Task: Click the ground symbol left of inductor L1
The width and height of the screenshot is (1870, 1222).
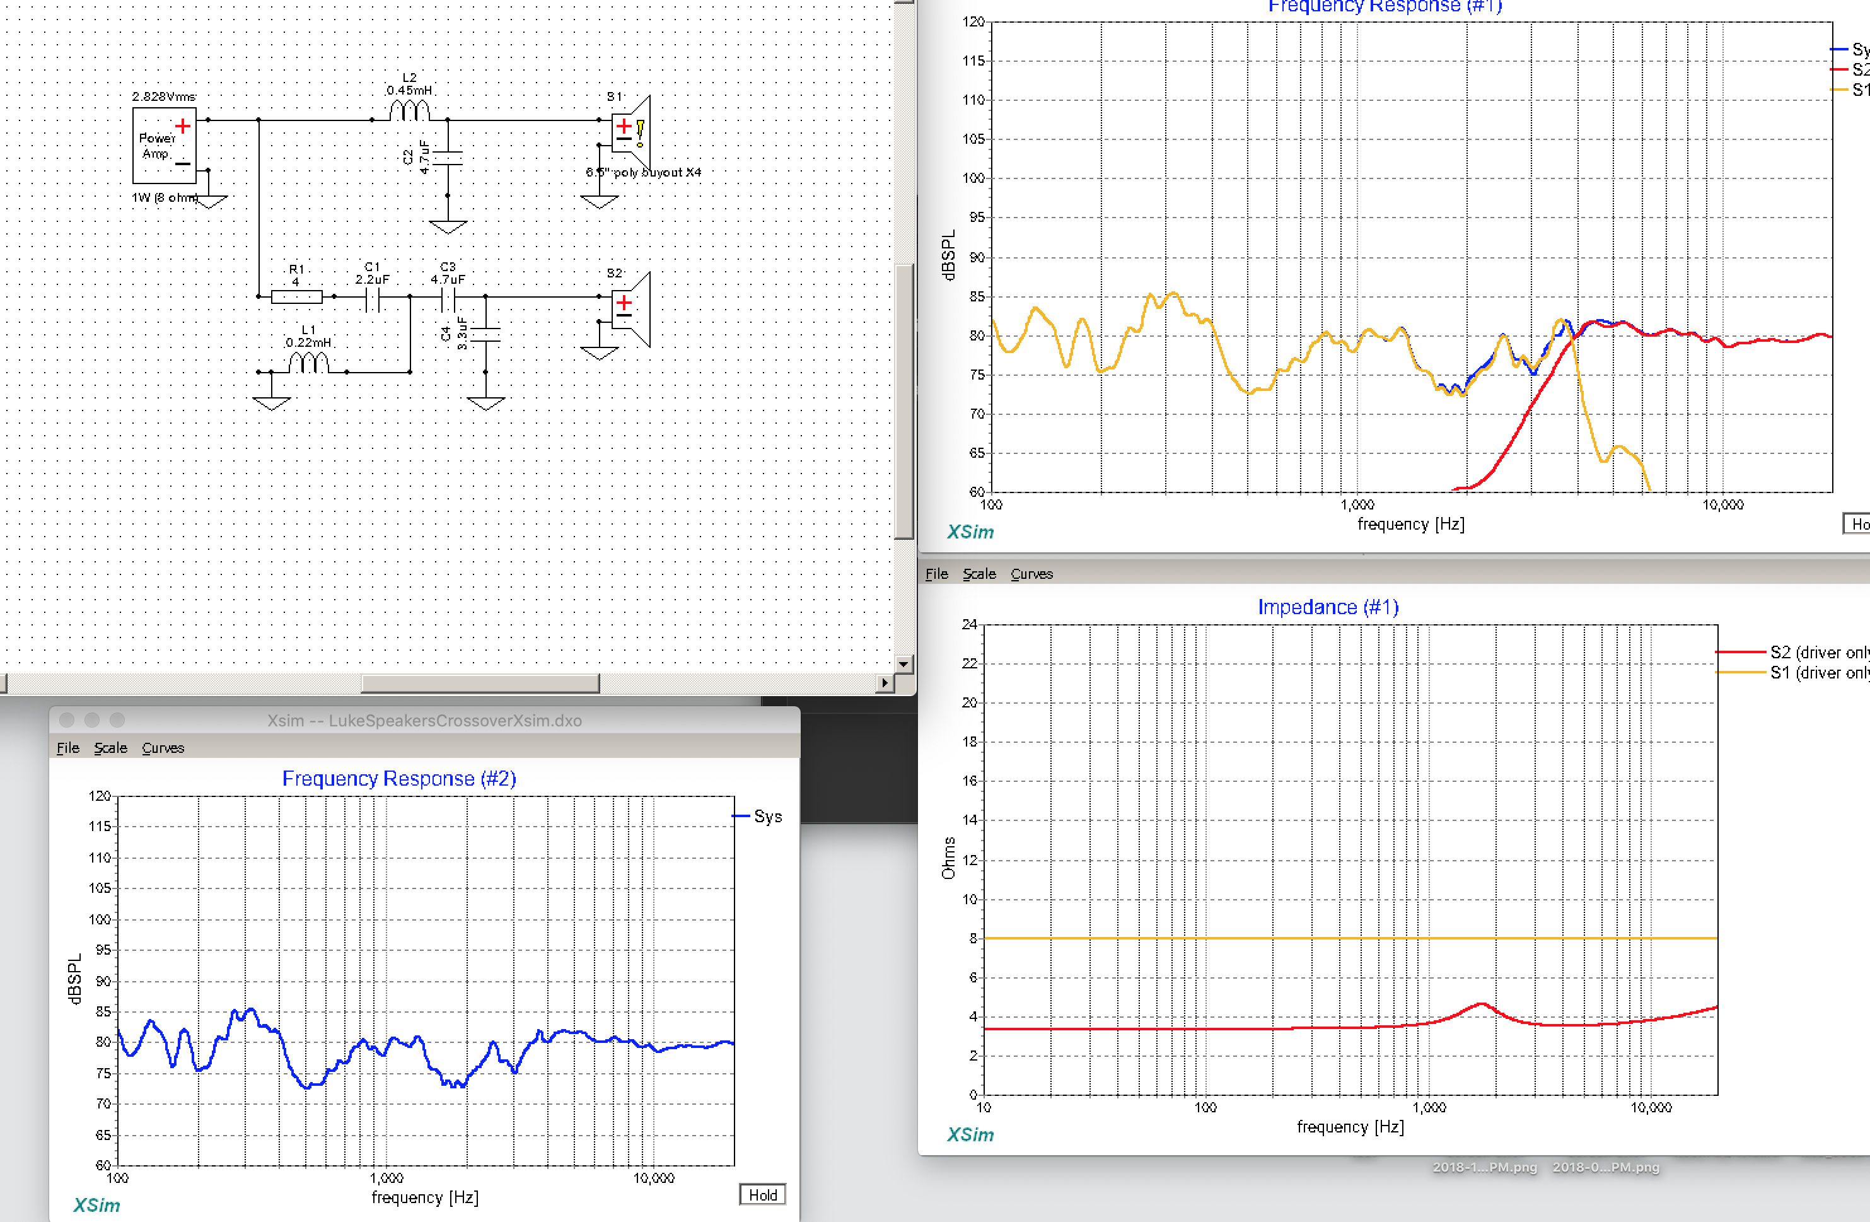Action: pos(272,404)
